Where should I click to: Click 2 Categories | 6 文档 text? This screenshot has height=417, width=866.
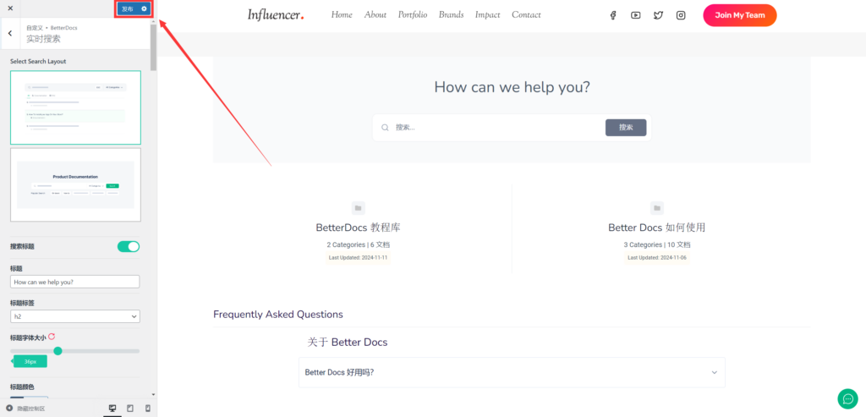pos(359,244)
